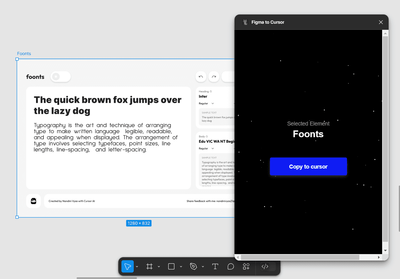Toggle the light/dark theme switch

60,77
